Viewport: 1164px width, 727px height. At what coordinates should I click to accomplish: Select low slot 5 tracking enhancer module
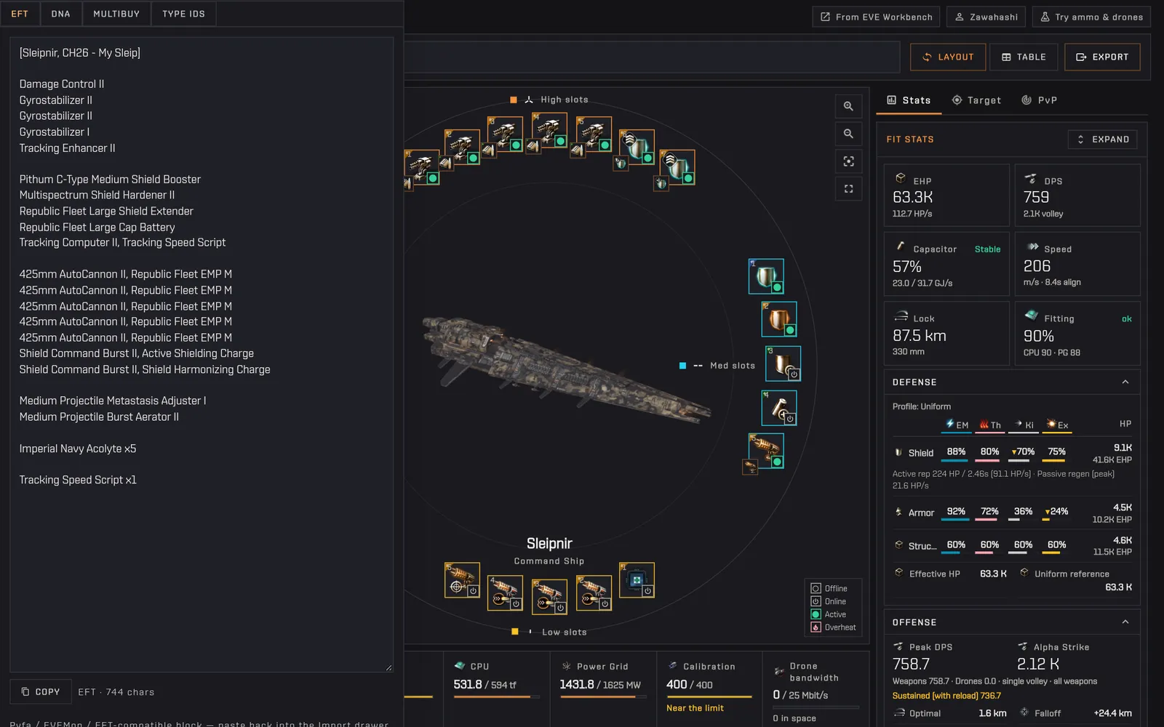pos(462,580)
